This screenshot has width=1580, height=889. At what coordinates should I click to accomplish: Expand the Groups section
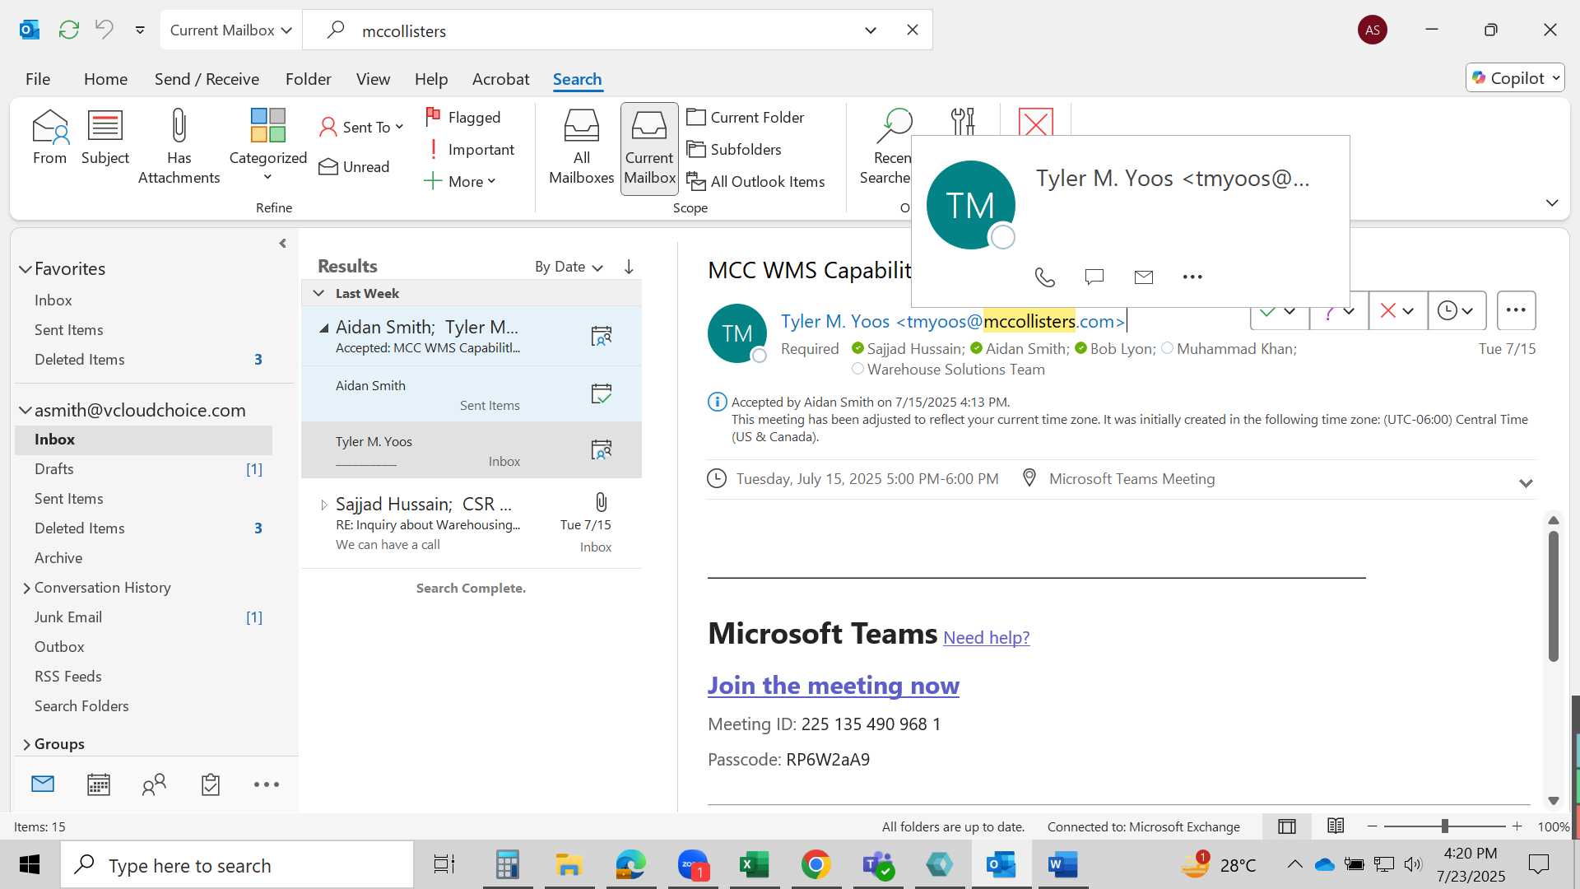[26, 744]
